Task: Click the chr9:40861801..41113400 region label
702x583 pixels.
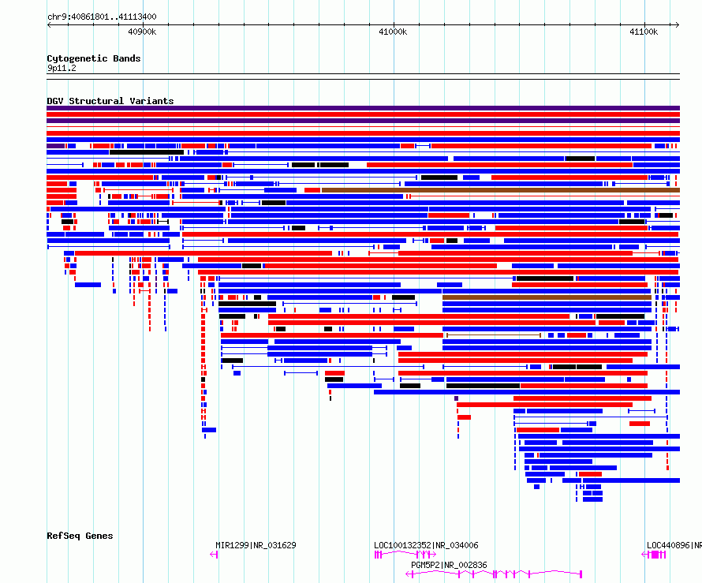Action: [102, 17]
